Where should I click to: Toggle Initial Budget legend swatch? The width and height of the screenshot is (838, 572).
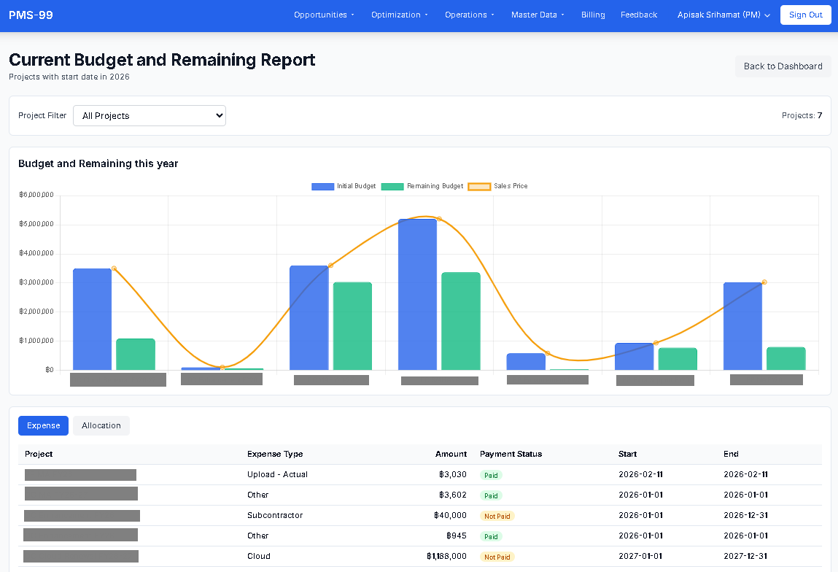pyautogui.click(x=322, y=187)
